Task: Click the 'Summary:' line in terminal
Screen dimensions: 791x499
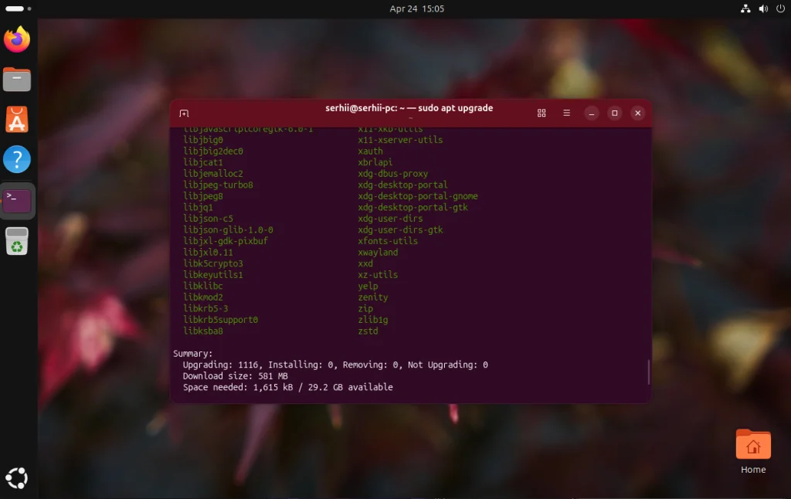Action: pos(192,353)
